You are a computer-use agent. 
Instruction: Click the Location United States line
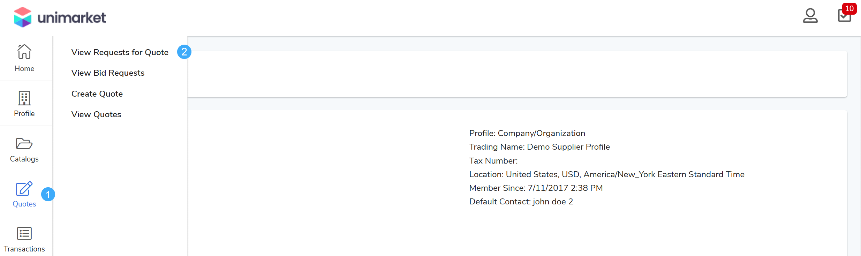[606, 174]
